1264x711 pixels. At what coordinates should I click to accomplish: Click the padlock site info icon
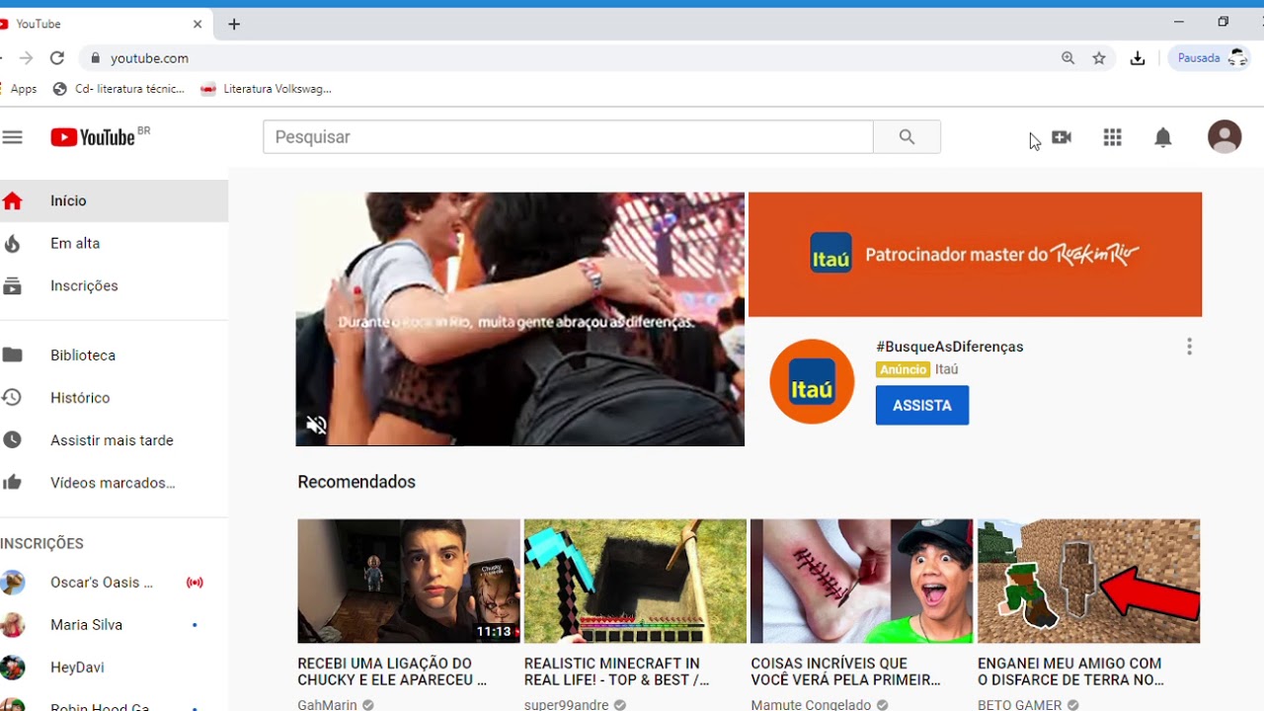pos(95,58)
